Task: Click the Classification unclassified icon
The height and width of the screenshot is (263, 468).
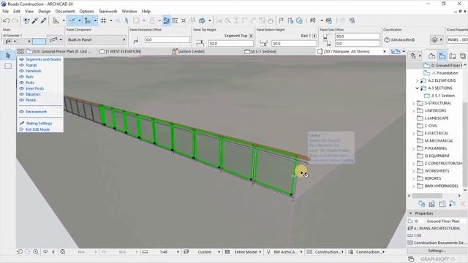Action: coord(387,39)
